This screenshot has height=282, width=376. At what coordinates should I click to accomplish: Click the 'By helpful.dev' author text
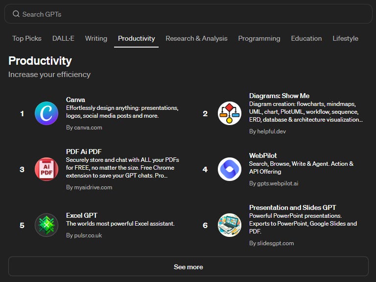pyautogui.click(x=267, y=131)
